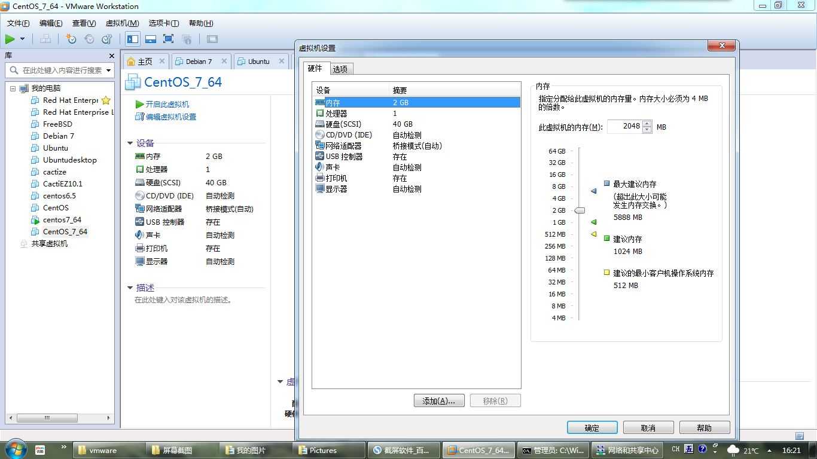Switch to the 硬件 tab in settings dialog
Image resolution: width=817 pixels, height=459 pixels.
click(315, 68)
